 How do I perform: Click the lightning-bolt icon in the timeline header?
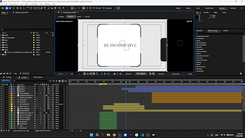pos(50,81)
